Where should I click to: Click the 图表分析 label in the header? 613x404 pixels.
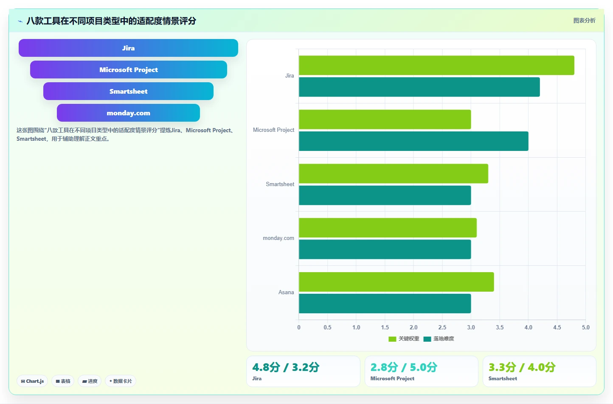(584, 20)
